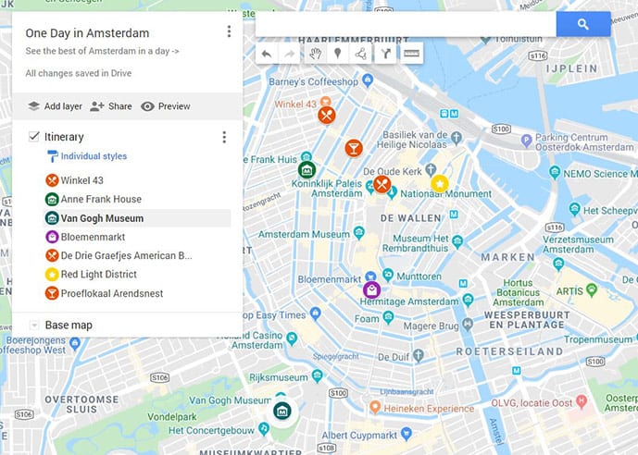Select De Drie Graefjes American B... item
The image size is (638, 455).
click(137, 255)
